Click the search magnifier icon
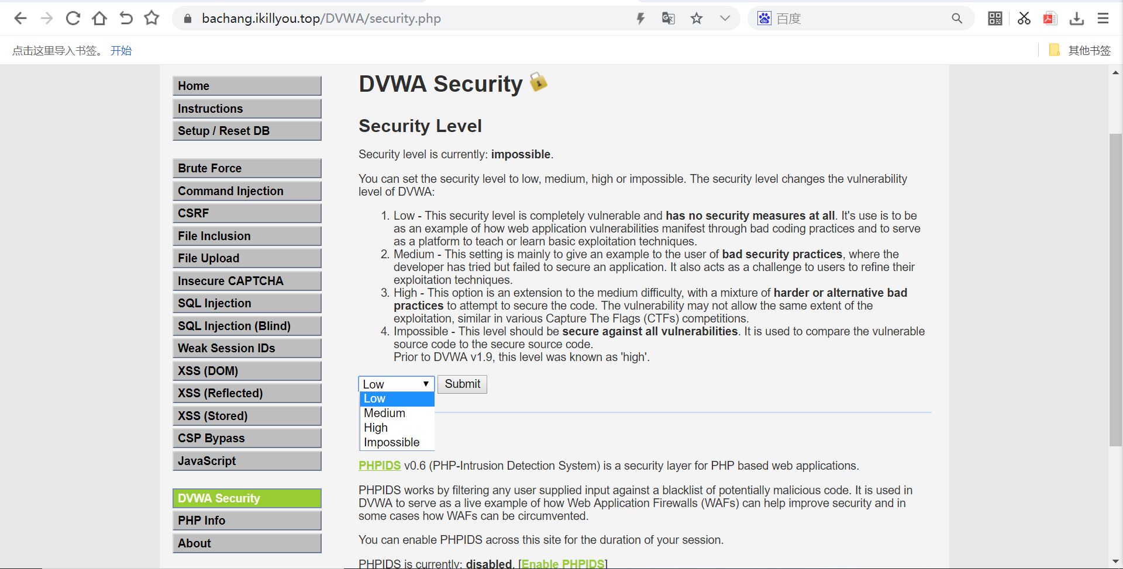This screenshot has height=569, width=1123. click(x=957, y=19)
